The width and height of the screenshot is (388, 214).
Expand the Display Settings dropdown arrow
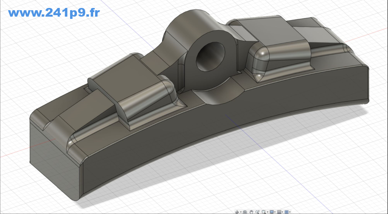pos(275,212)
